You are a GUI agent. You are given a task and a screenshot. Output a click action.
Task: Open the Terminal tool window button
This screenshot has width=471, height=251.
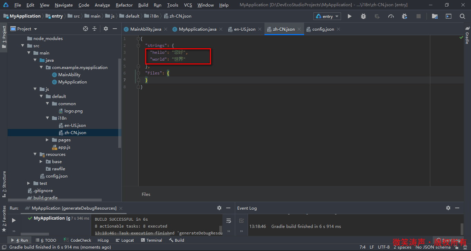[151, 240]
